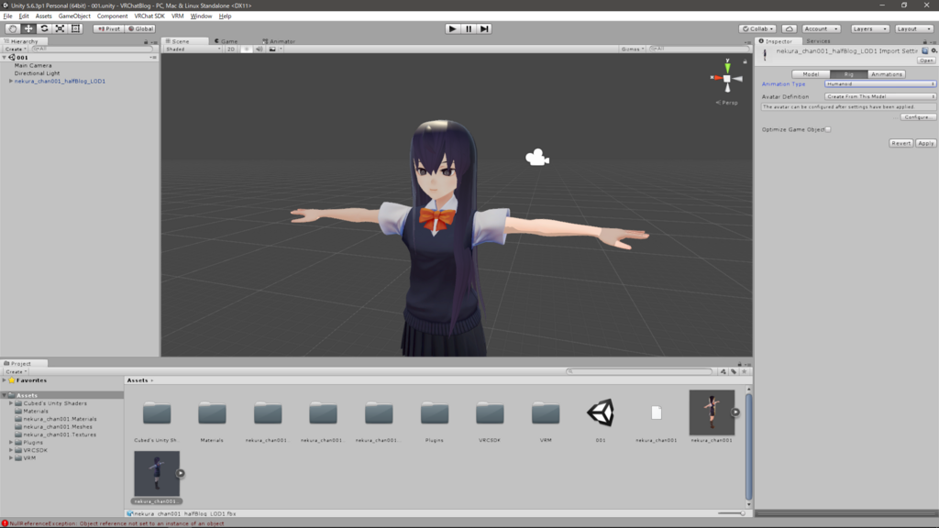The width and height of the screenshot is (939, 528).
Task: Select the VRCSDK folder in Assets grid
Action: (x=490, y=413)
